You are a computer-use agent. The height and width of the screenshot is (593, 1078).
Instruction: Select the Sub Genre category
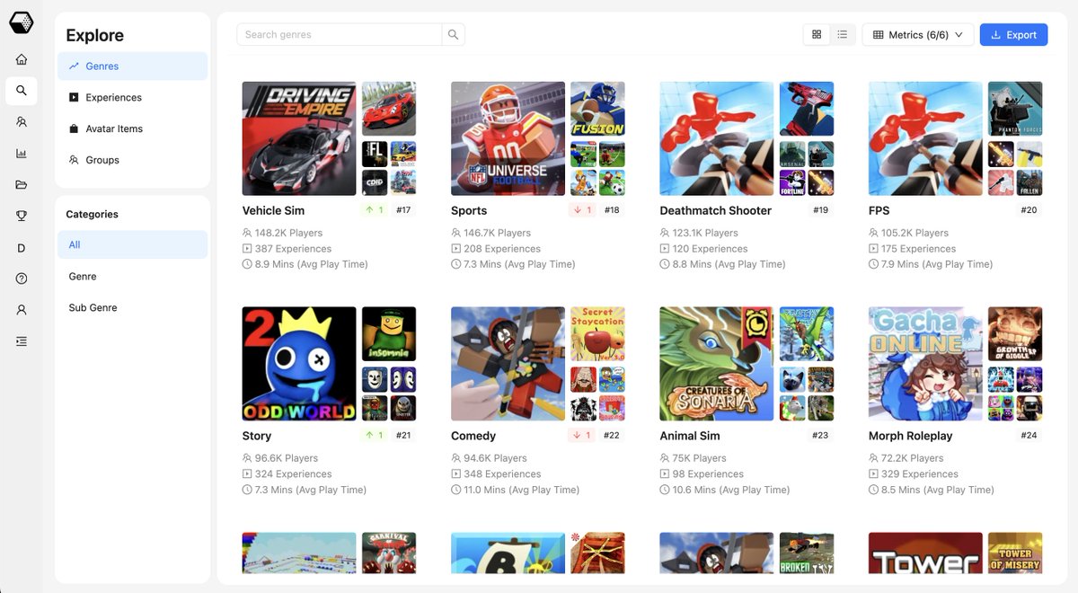pyautogui.click(x=94, y=307)
